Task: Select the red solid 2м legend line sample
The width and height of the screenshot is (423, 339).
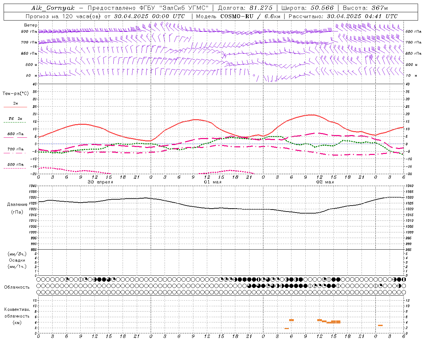Action: (x=16, y=107)
